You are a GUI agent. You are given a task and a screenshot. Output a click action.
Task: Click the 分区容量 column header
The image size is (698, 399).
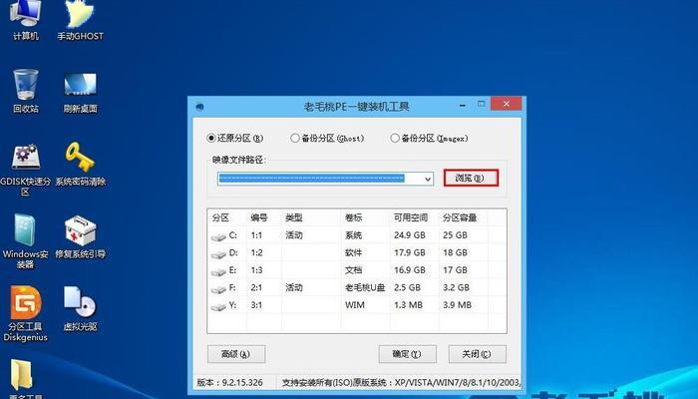coord(460,217)
